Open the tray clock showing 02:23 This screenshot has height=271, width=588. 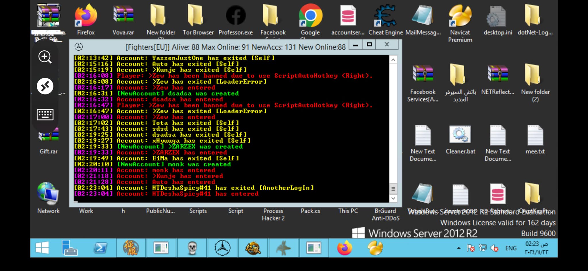tap(536, 248)
